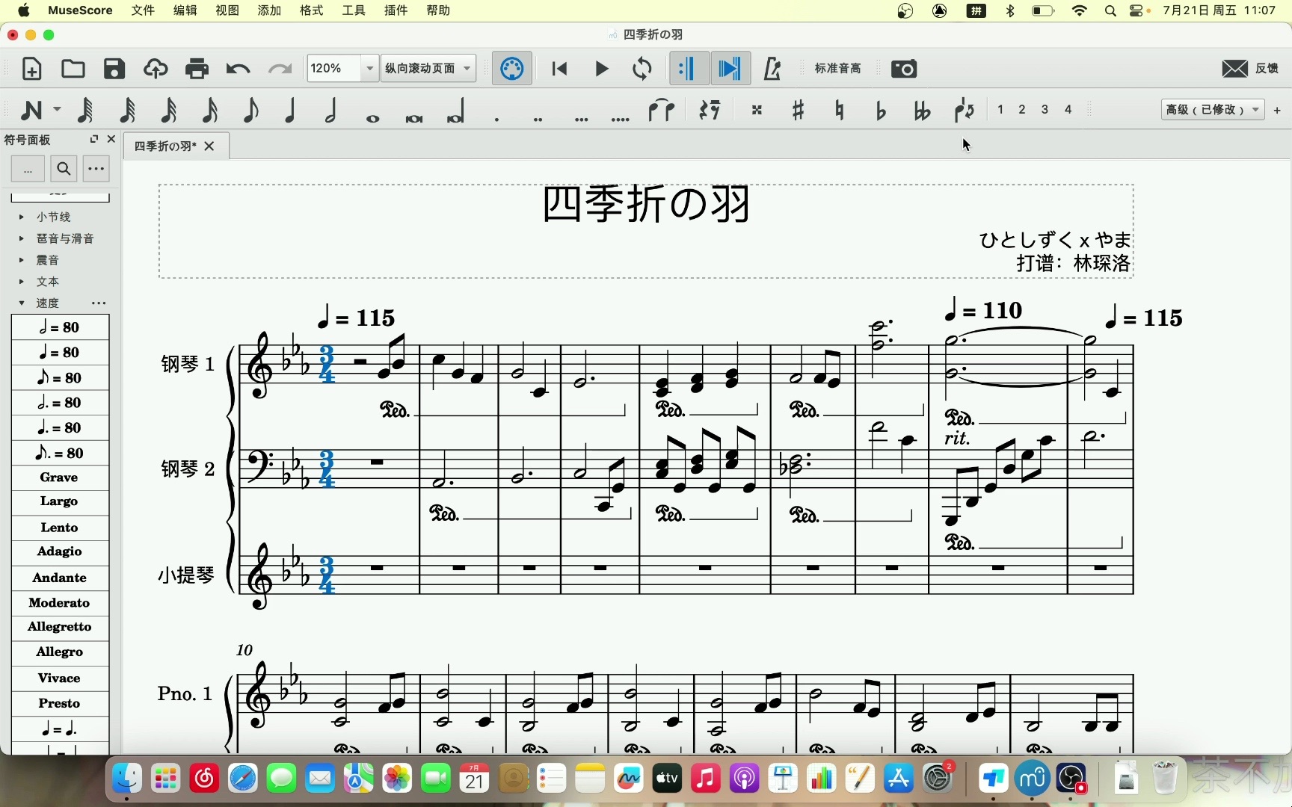Image resolution: width=1292 pixels, height=807 pixels.
Task: Select the whole note duration
Action: coord(372,118)
